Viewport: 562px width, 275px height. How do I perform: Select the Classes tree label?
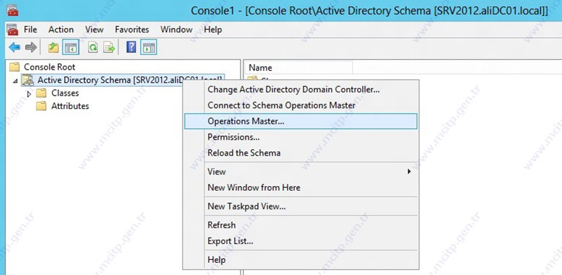(65, 93)
